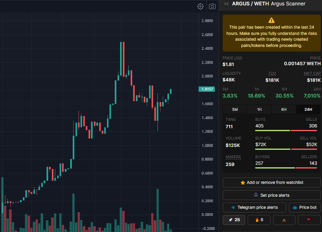Click the fire reaction button showing 6
This screenshot has height=232, width=322.
[x=259, y=220]
